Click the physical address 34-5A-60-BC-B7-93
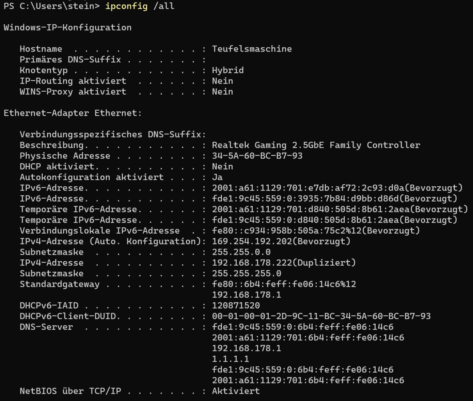The height and width of the screenshot is (401, 473). 257,156
